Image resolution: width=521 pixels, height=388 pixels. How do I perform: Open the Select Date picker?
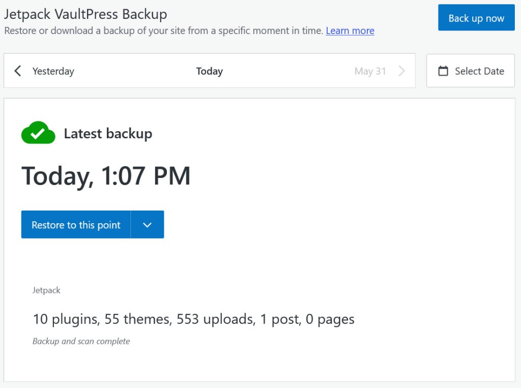(471, 71)
